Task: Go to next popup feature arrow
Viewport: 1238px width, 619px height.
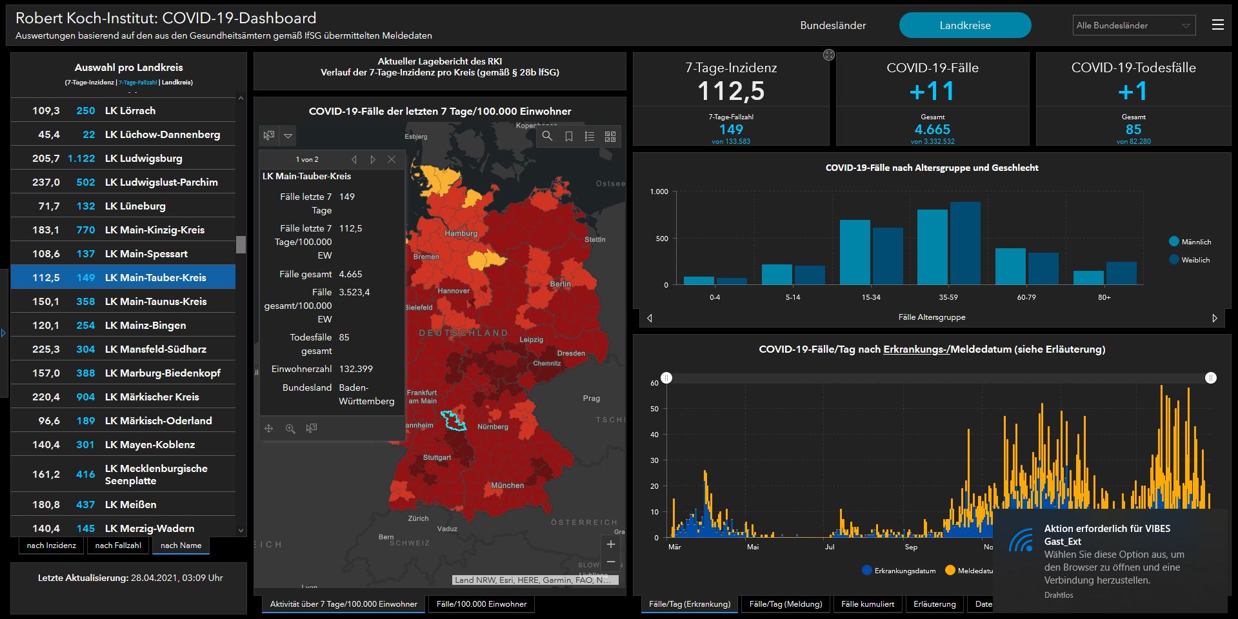Action: [372, 159]
